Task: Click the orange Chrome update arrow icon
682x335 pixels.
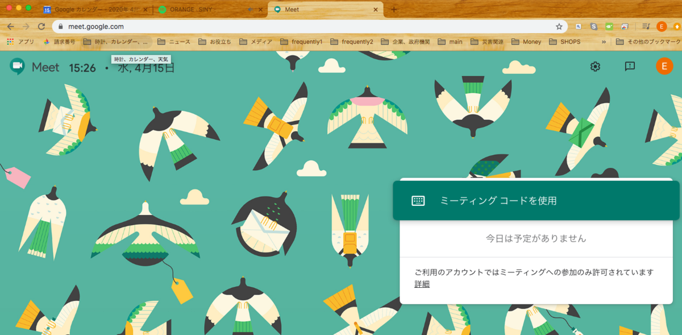Action: coord(677,26)
